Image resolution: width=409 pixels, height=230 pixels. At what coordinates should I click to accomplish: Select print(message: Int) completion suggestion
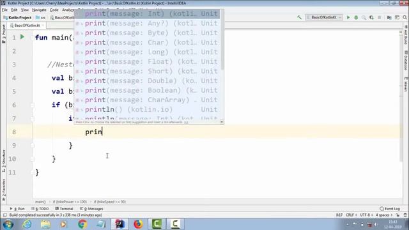click(148, 13)
